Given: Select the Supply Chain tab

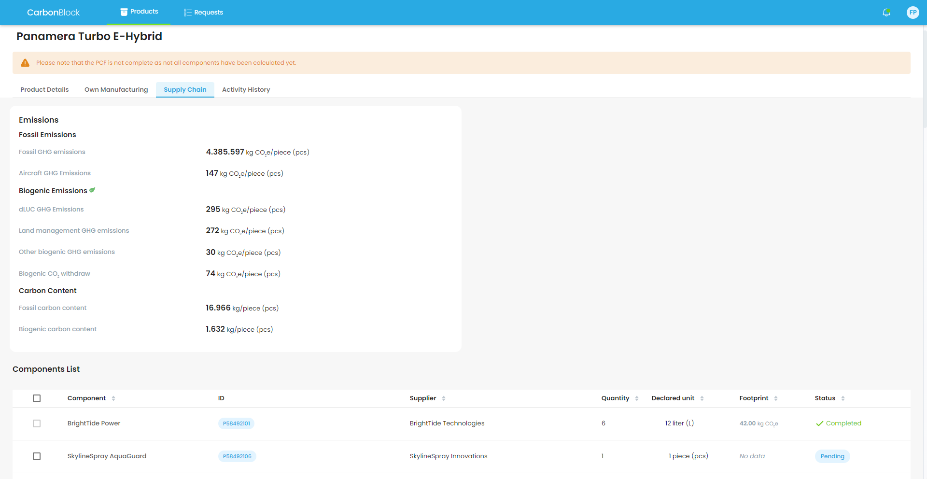Looking at the screenshot, I should pyautogui.click(x=185, y=90).
